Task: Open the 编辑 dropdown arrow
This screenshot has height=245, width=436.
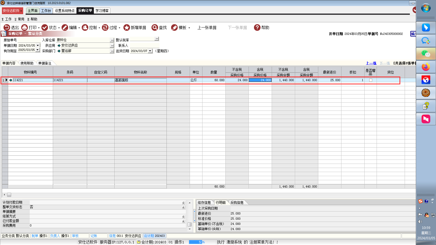Action: click(x=79, y=28)
